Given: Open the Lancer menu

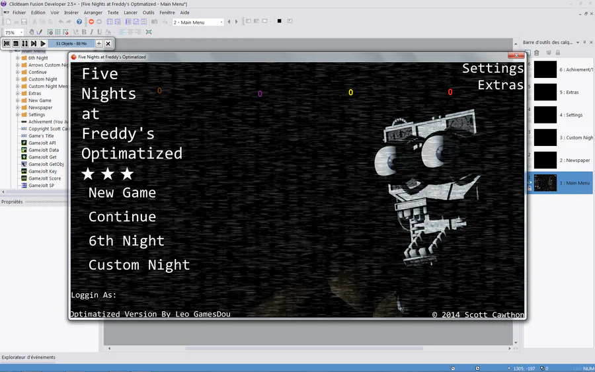Looking at the screenshot, I should (130, 13).
